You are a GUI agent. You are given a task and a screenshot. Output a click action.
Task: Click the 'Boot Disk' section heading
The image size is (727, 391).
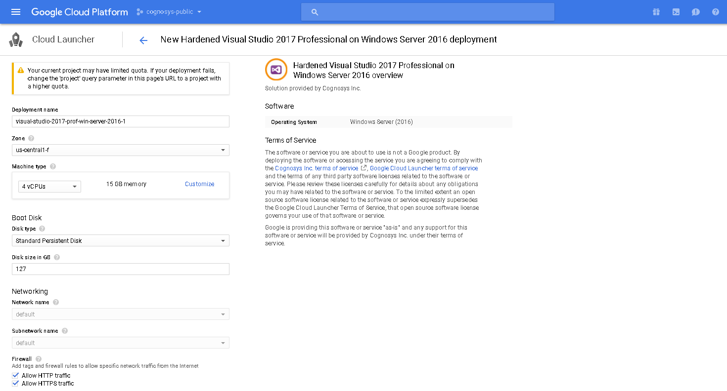pyautogui.click(x=27, y=218)
